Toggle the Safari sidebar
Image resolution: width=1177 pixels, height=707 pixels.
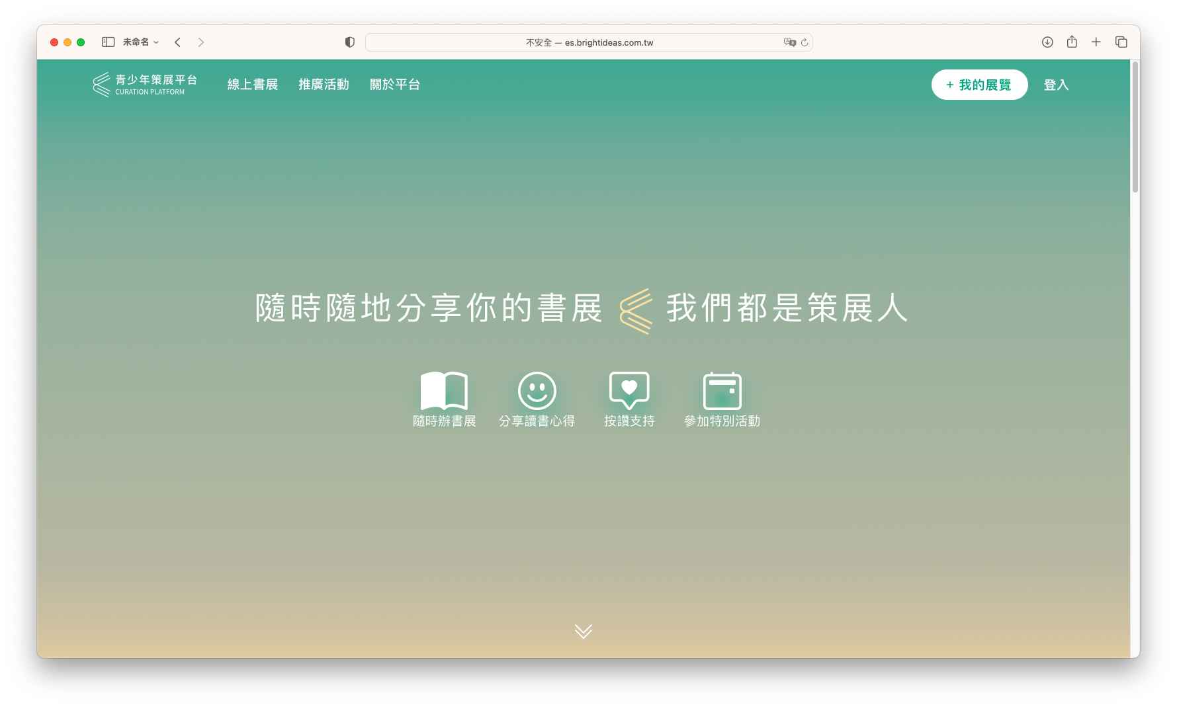108,42
